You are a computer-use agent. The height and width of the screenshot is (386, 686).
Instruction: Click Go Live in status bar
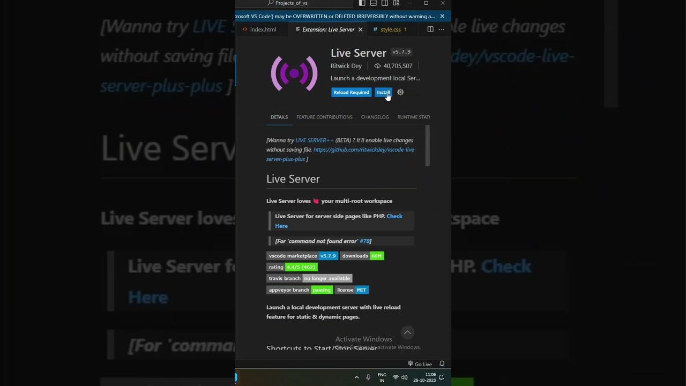point(420,364)
